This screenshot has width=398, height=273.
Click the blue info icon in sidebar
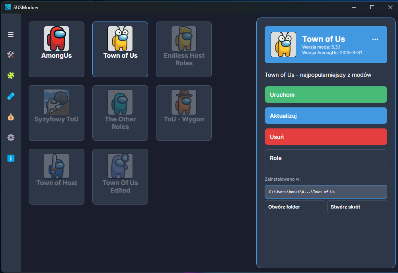[x=11, y=158]
